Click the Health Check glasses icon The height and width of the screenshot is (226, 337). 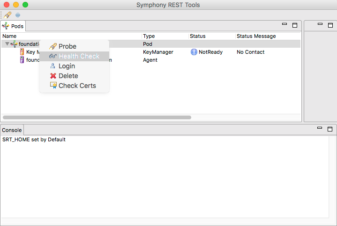[x=53, y=56]
